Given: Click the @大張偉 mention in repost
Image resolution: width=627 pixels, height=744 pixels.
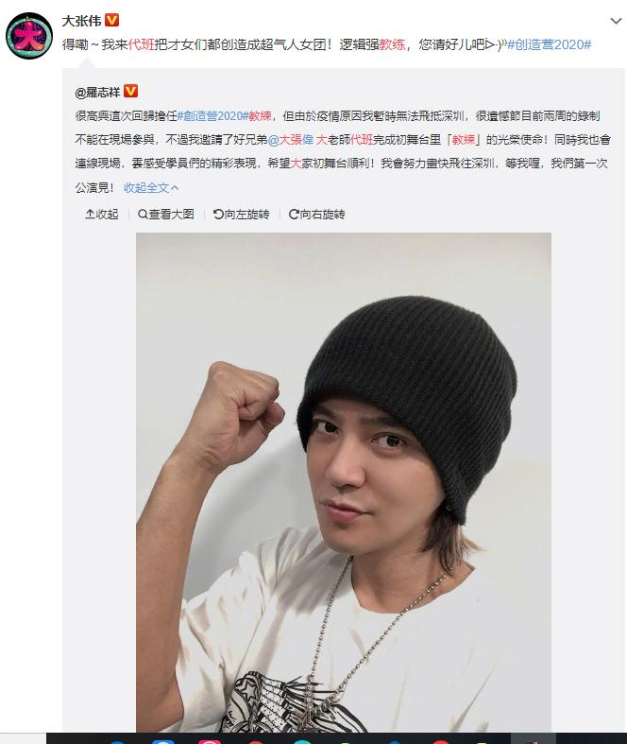Looking at the screenshot, I should click(x=291, y=140).
